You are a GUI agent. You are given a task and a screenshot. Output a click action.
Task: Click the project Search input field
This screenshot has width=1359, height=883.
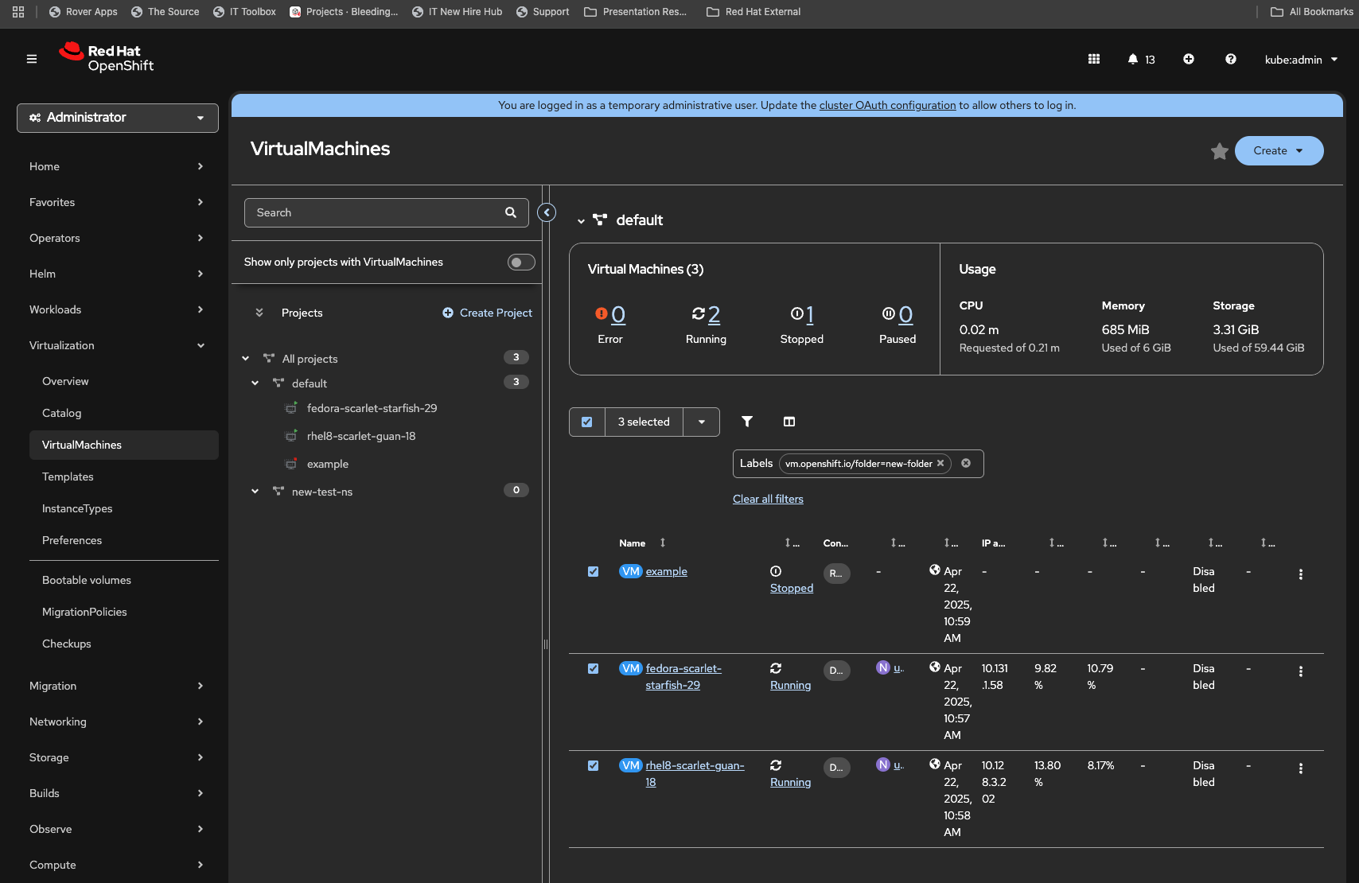pyautogui.click(x=376, y=212)
